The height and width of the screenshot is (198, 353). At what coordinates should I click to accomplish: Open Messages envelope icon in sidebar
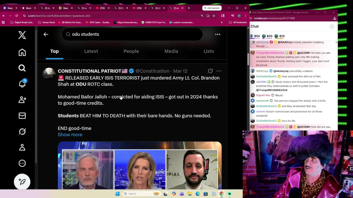point(22,116)
